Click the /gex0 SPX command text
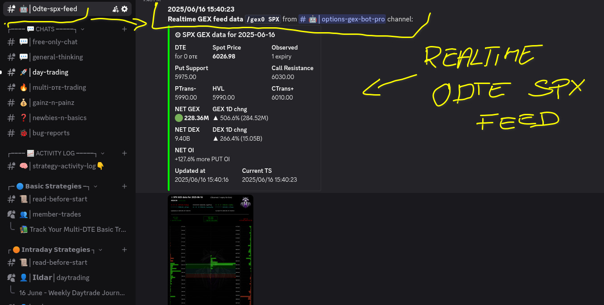Viewport: 604px width, 305px height. [x=263, y=19]
